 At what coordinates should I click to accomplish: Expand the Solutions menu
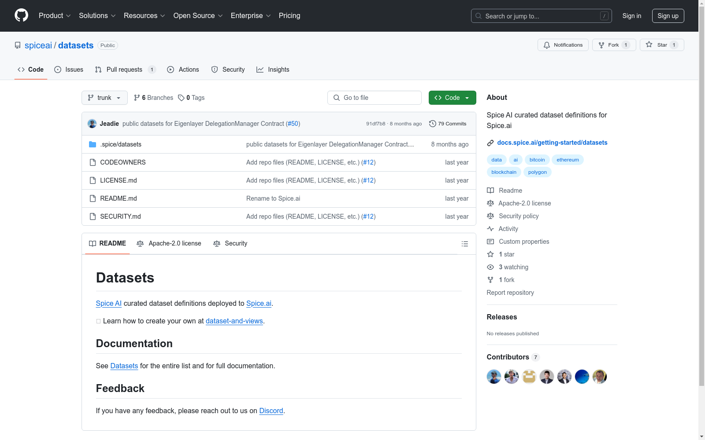click(x=97, y=16)
